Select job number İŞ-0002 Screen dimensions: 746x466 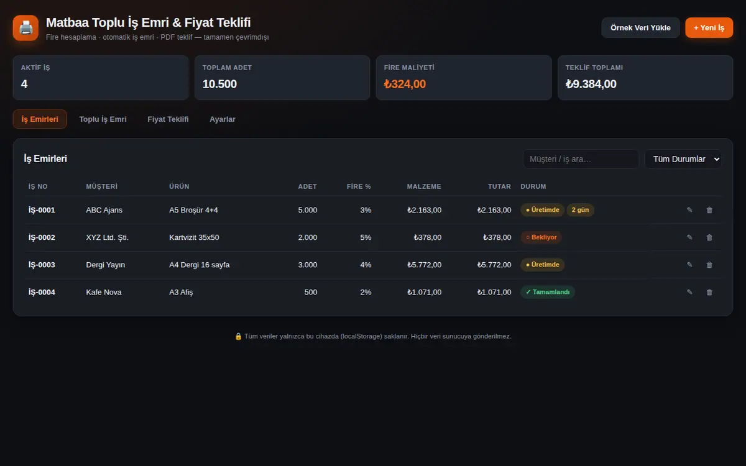tap(42, 237)
